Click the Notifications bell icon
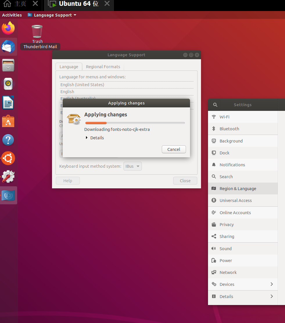285x323 pixels. coord(214,165)
